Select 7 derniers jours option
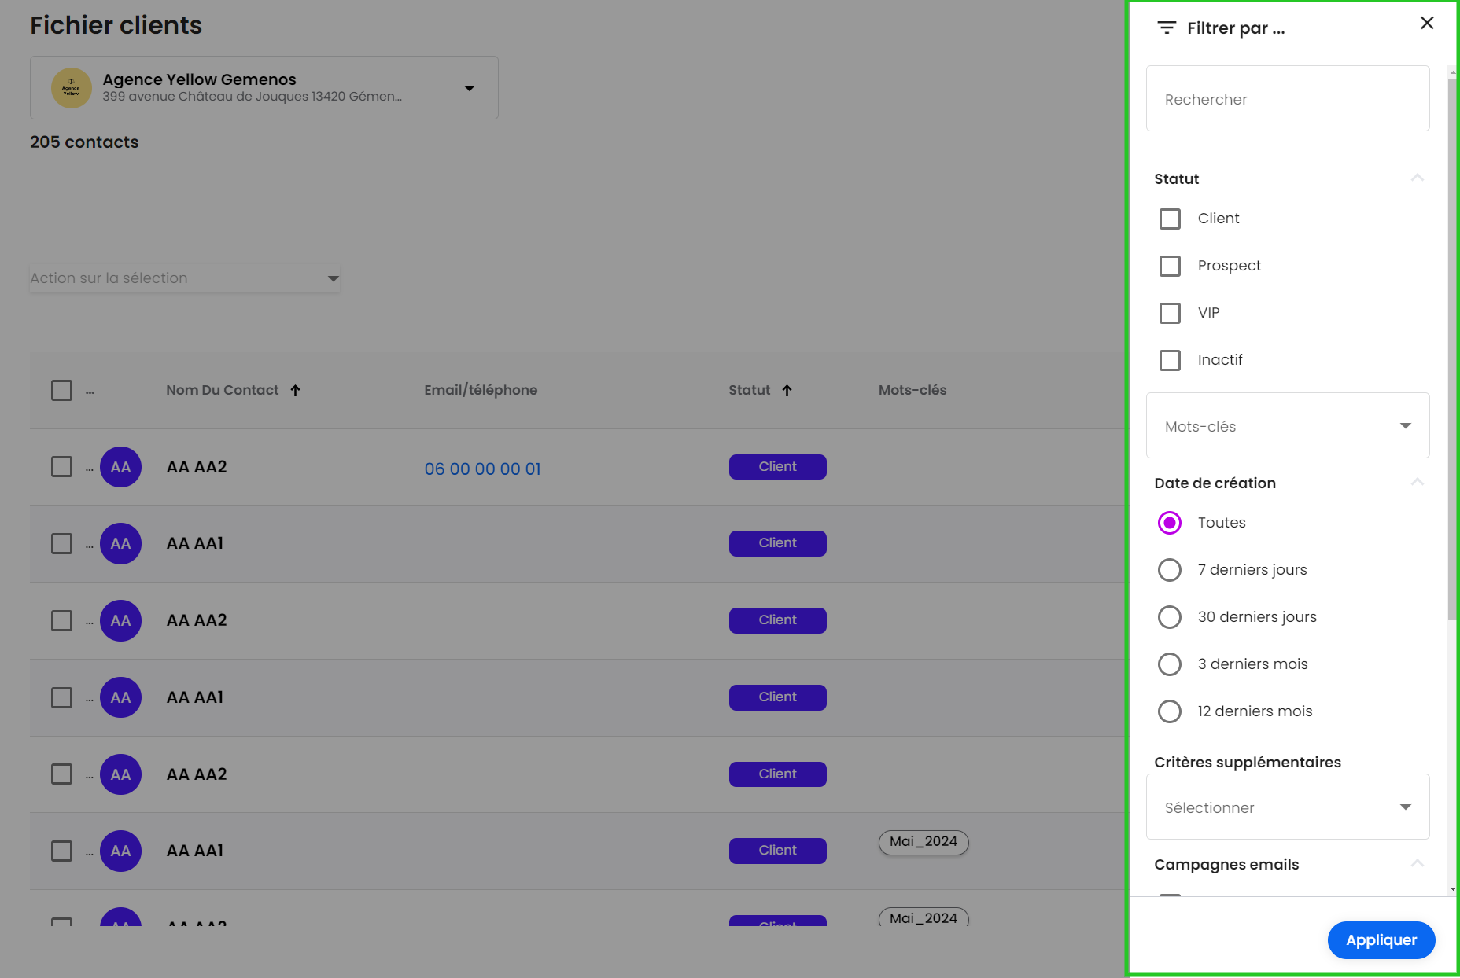Viewport: 1460px width, 978px height. 1170,570
